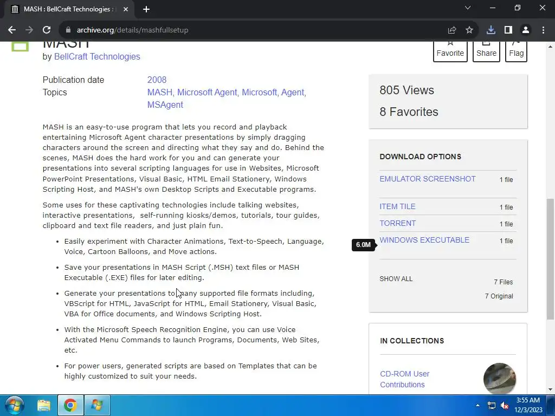Reload the archive.org page

click(47, 30)
